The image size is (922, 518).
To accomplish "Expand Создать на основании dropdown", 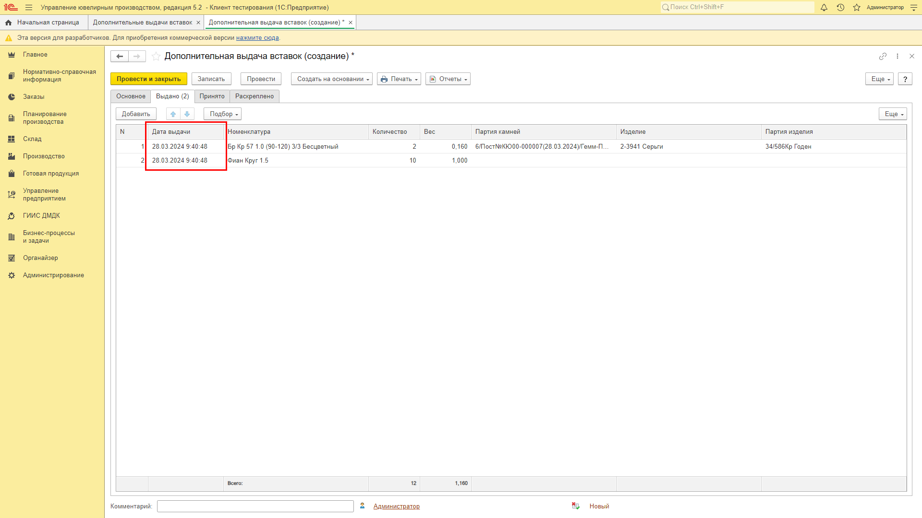I will point(332,79).
